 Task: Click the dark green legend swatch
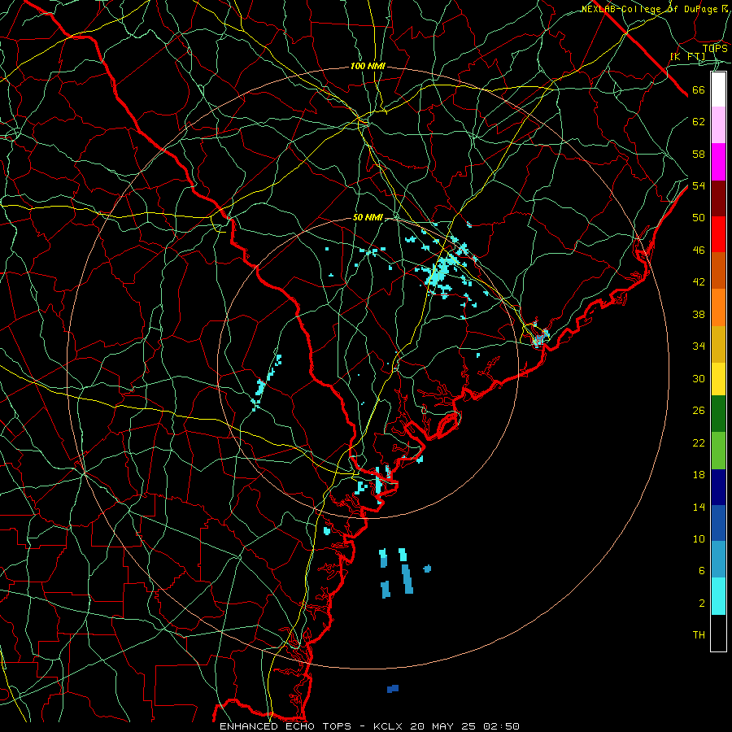(718, 414)
